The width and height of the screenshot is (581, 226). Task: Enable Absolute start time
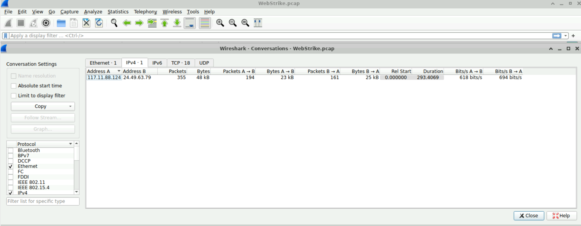(13, 86)
